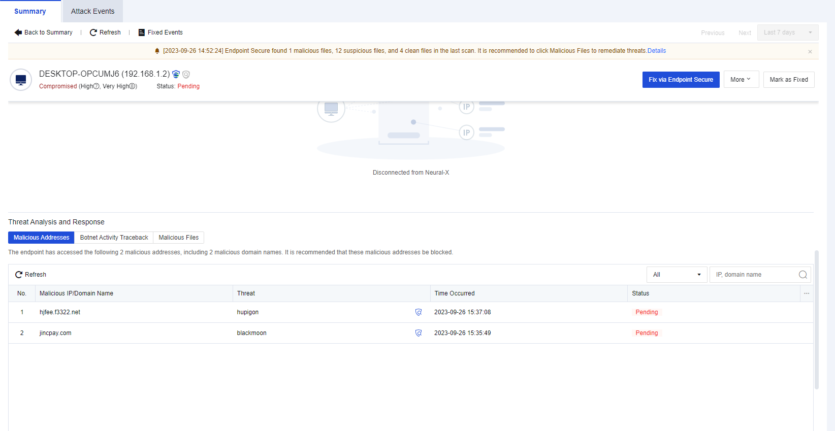
Task: Click threat intel icon in blackmoon row
Action: [419, 333]
